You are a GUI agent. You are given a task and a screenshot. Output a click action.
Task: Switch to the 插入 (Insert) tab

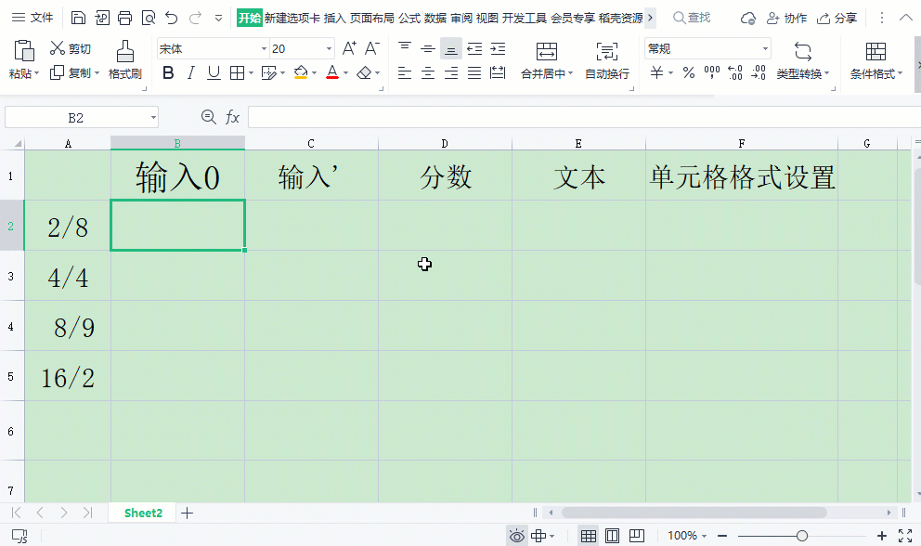pyautogui.click(x=333, y=18)
